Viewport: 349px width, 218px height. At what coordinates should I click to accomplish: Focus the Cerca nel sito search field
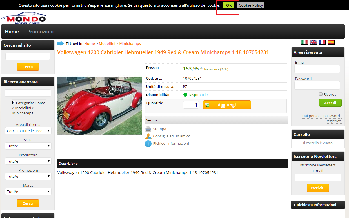pos(28,56)
